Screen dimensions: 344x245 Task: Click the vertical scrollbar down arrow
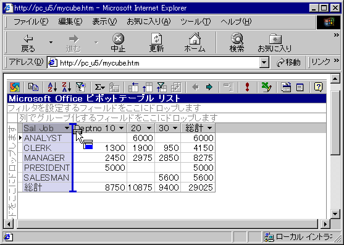tap(335, 213)
